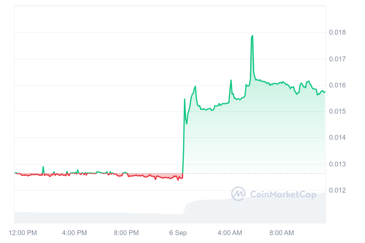Image resolution: width=365 pixels, height=243 pixels.
Task: Click the 0.018 price axis label
Action: pos(337,33)
